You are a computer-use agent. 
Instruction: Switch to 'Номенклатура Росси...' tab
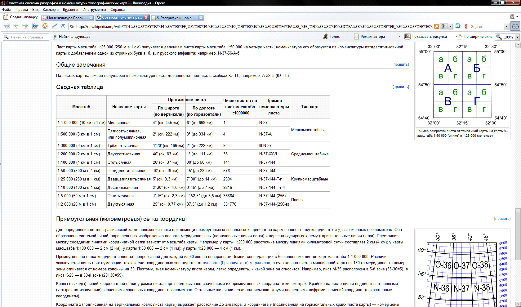[66, 18]
